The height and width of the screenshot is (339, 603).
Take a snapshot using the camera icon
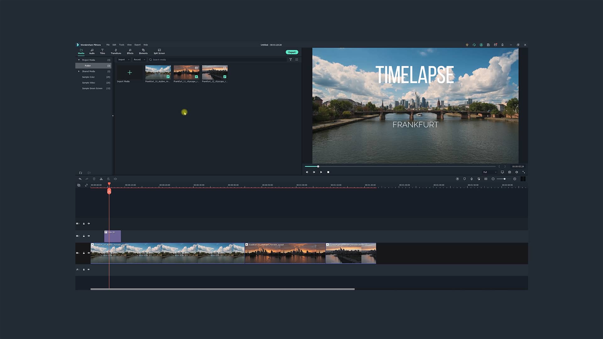tap(509, 172)
